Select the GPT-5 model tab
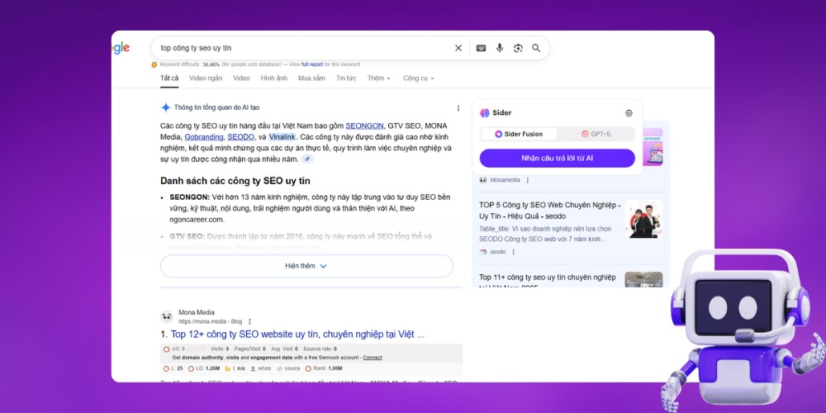Screen dimensions: 826x413 click(x=596, y=134)
